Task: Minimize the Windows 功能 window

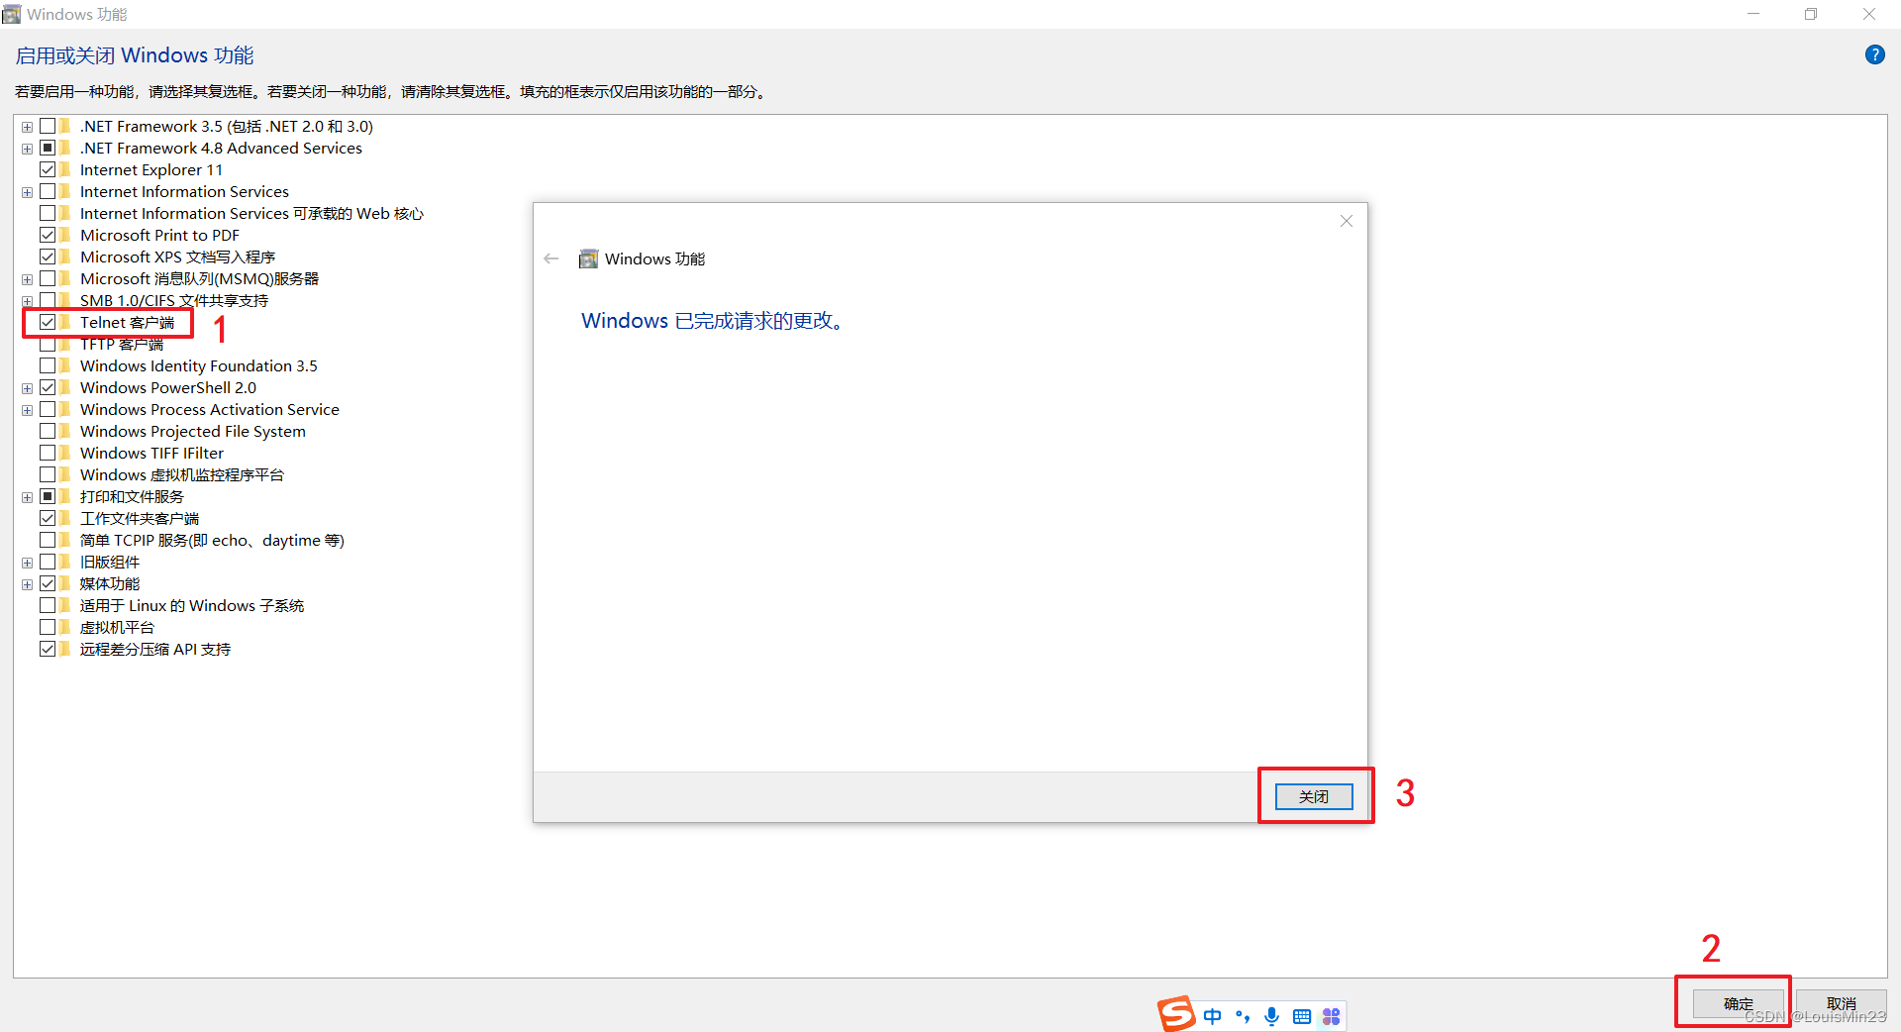Action: (1753, 14)
